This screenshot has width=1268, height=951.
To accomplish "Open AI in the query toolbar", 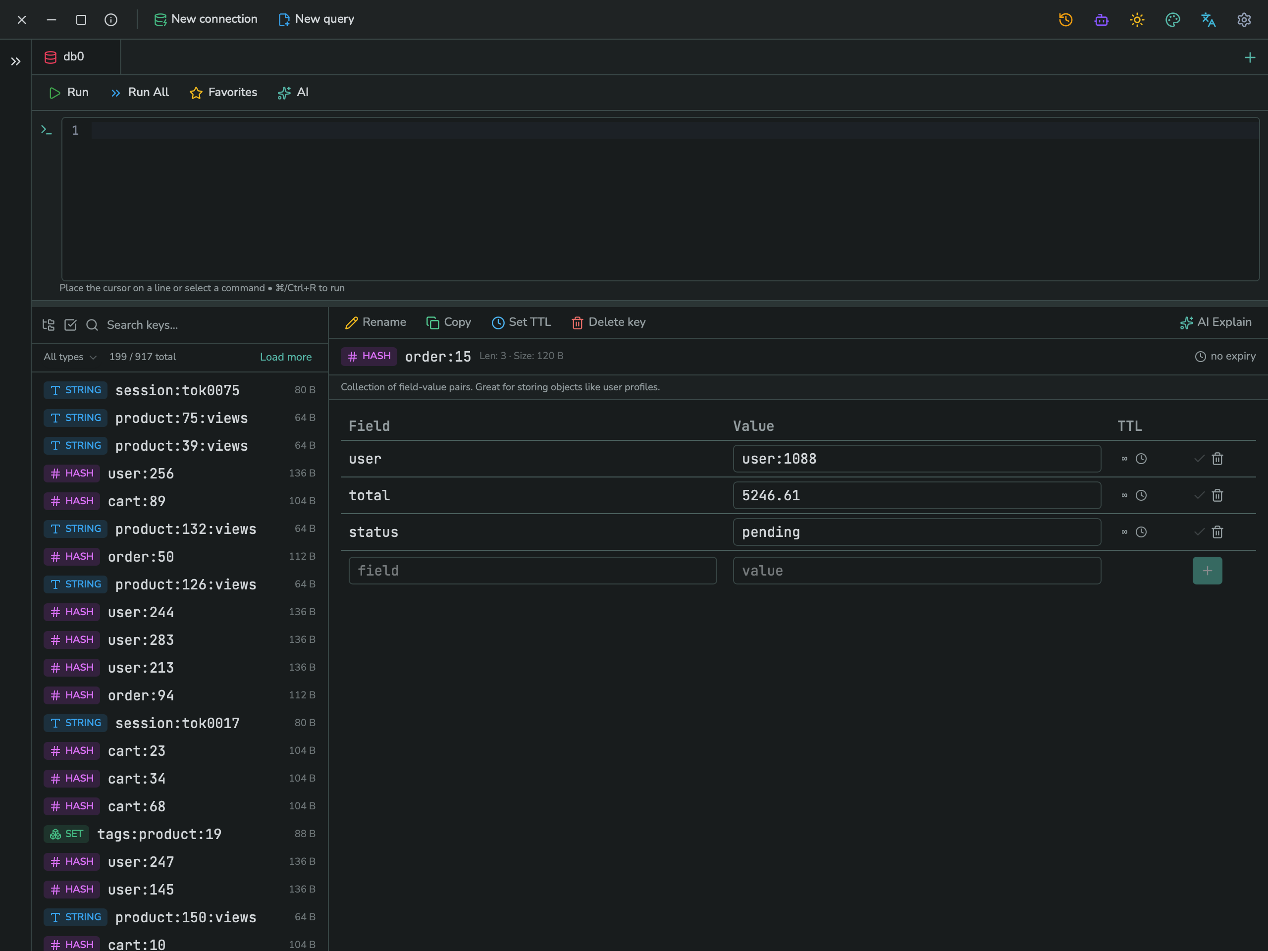I will [294, 92].
